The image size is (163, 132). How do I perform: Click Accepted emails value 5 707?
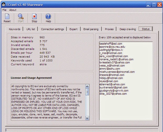43,41
